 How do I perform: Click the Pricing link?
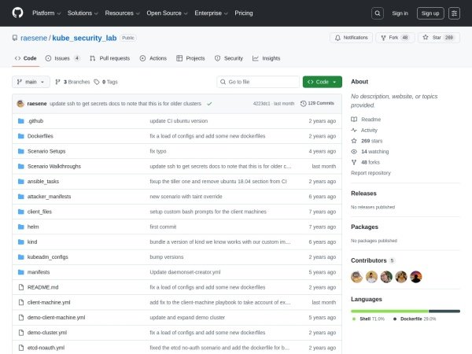[244, 13]
